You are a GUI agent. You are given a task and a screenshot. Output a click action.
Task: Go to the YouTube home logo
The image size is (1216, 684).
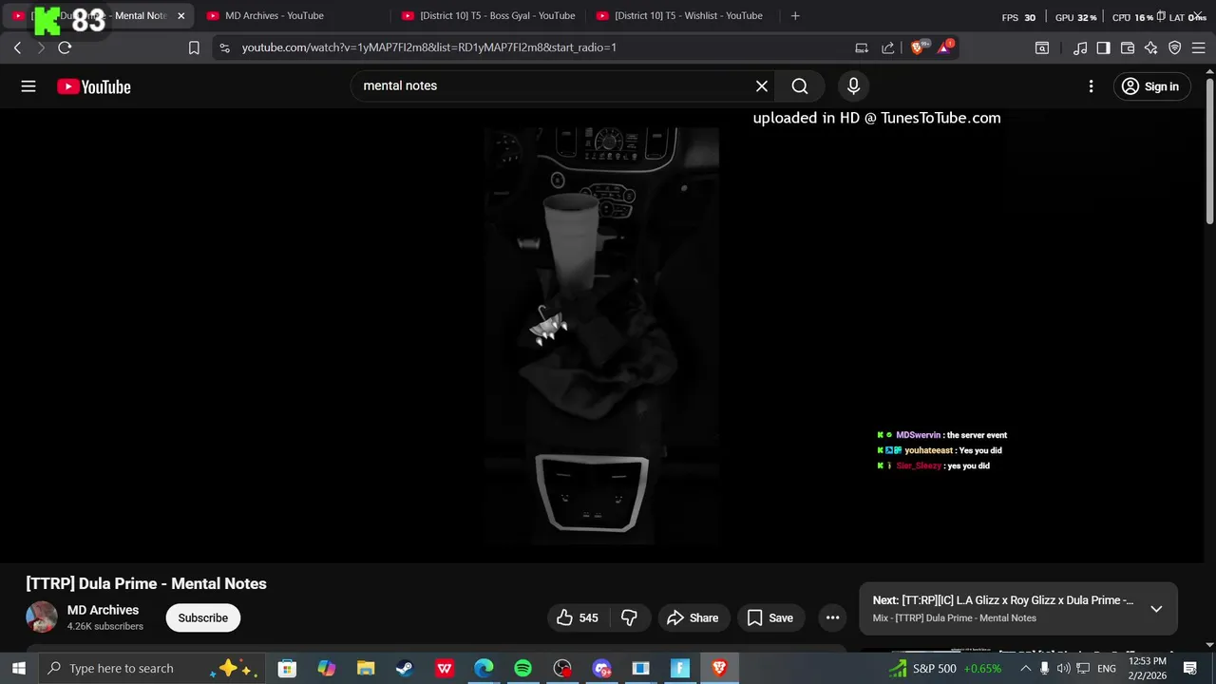pos(93,86)
